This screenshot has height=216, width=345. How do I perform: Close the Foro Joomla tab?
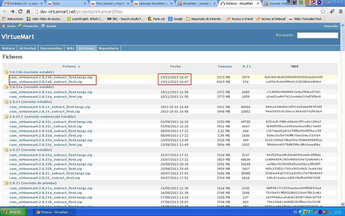pos(128,3)
